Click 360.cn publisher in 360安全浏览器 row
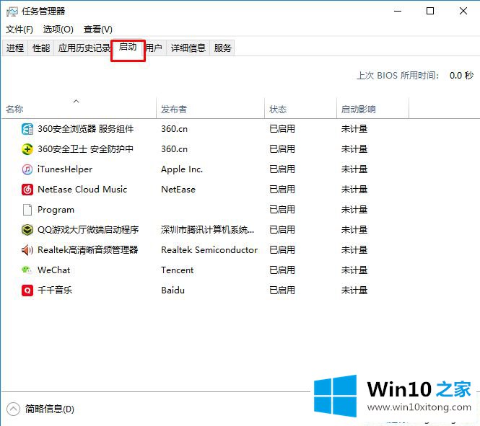Viewport: 480px width, 426px height. pyautogui.click(x=174, y=128)
